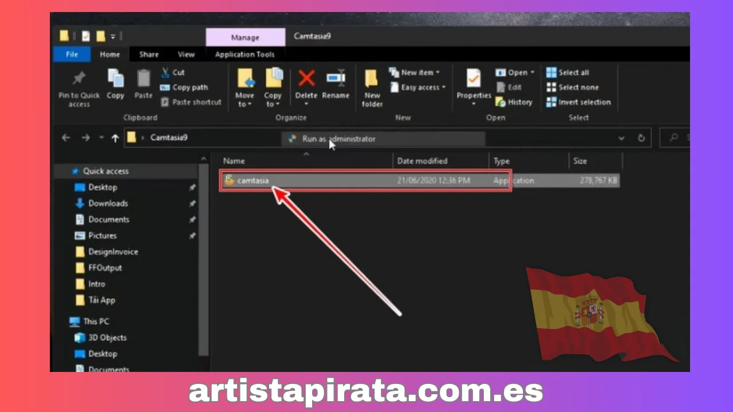Open FFOutput folder in sidebar
Screen dimensions: 733x412
[105, 267]
